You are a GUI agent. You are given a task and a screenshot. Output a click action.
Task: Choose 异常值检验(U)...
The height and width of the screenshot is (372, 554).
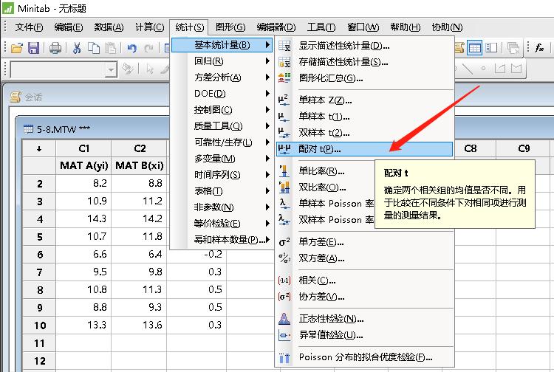point(364,335)
